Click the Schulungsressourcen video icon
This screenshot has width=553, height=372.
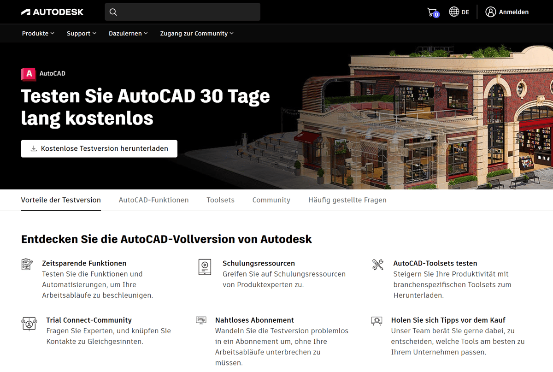click(205, 267)
